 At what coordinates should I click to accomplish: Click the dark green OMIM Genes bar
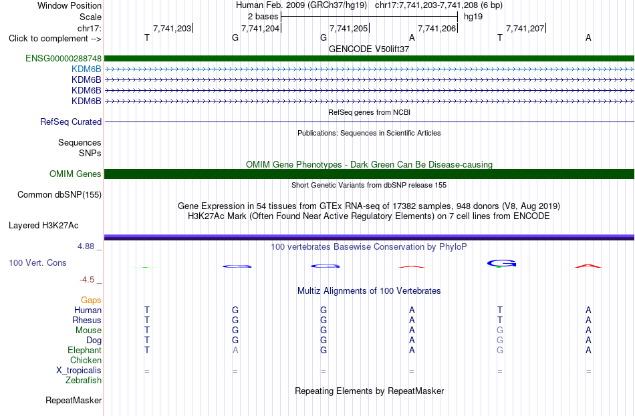click(x=369, y=174)
